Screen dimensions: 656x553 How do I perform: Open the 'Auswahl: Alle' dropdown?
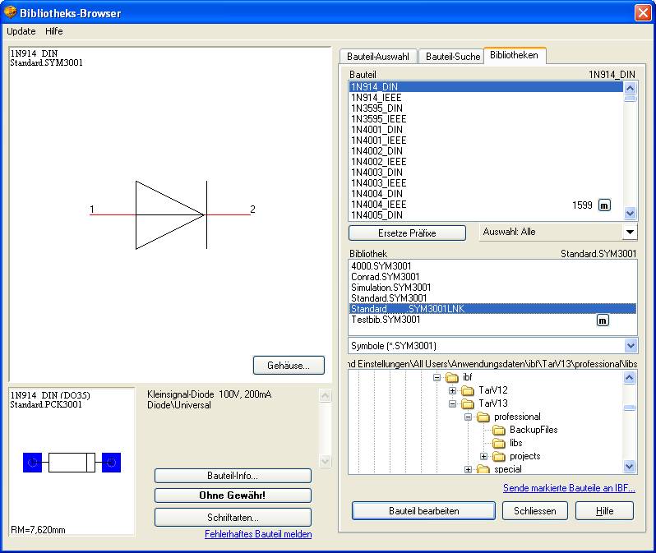pos(630,233)
